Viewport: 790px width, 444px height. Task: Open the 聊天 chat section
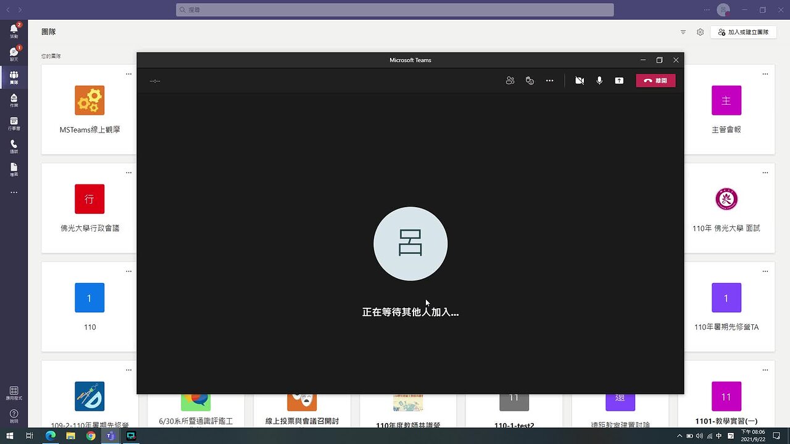[x=14, y=54]
